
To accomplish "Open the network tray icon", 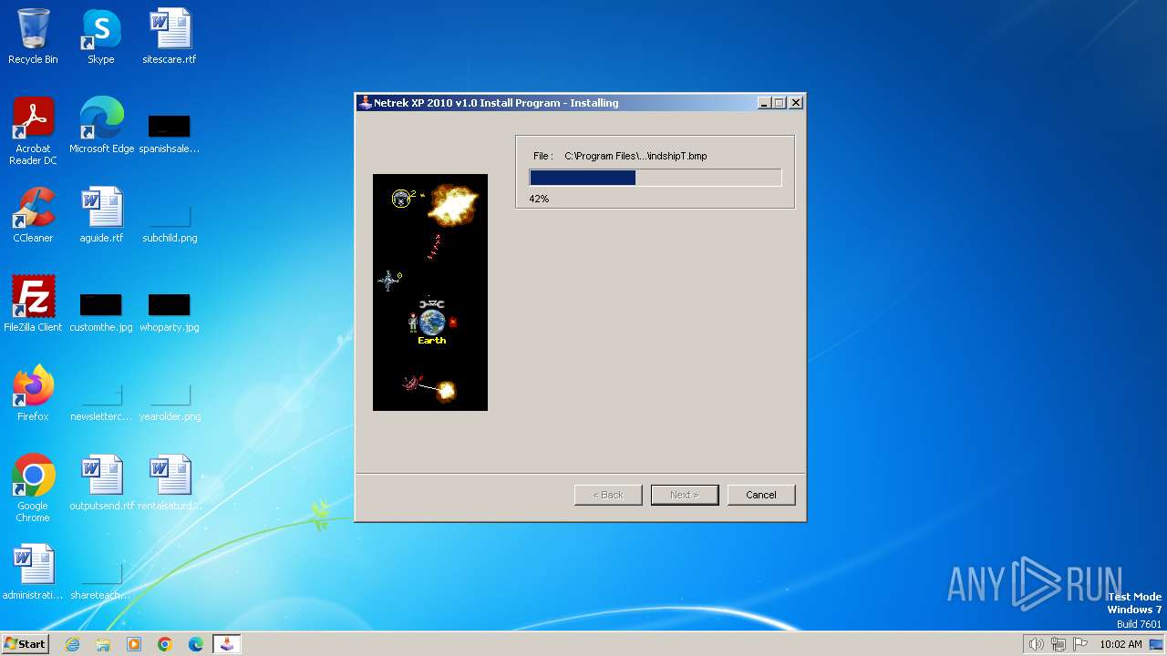I will tap(1059, 644).
